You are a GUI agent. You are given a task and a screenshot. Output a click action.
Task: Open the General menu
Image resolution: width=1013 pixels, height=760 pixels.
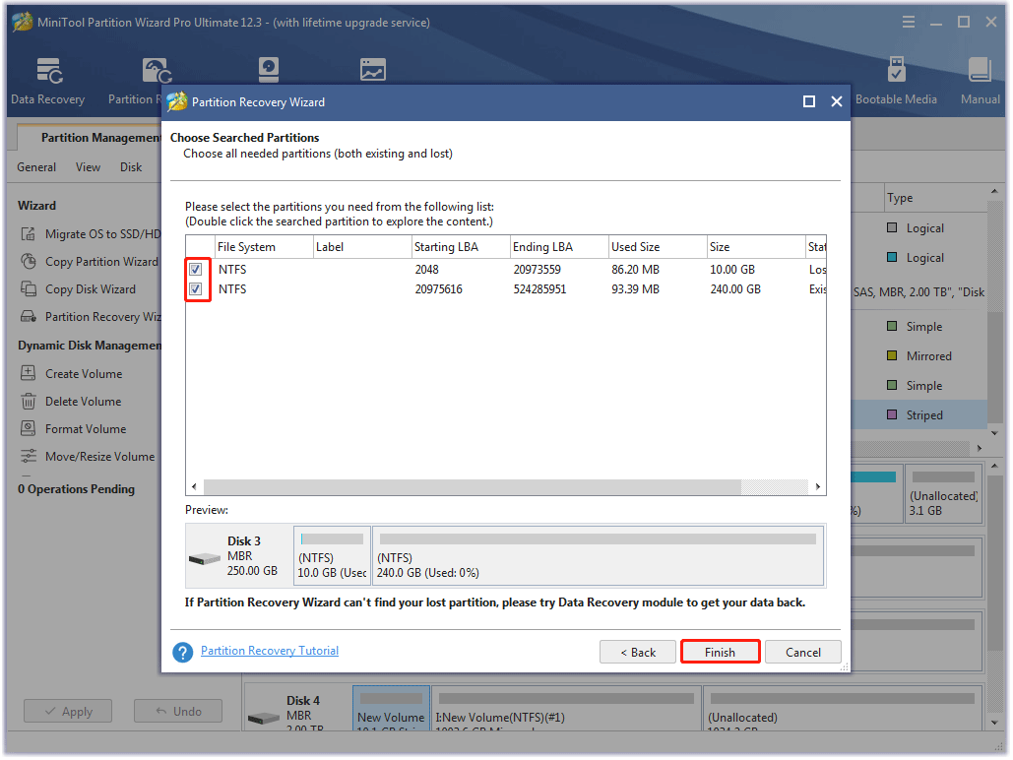36,167
